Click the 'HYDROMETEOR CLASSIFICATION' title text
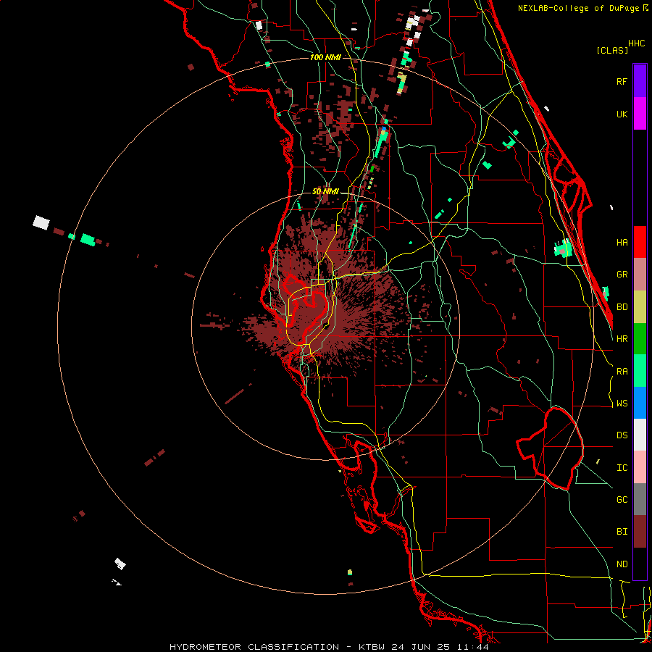This screenshot has height=652, width=652. point(254,647)
